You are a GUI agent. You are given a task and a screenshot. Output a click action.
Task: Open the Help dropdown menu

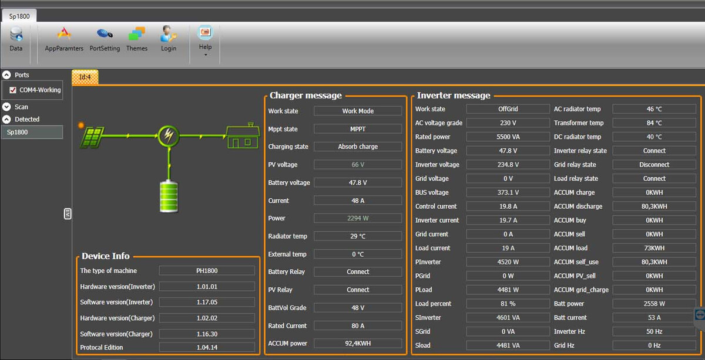click(x=205, y=40)
